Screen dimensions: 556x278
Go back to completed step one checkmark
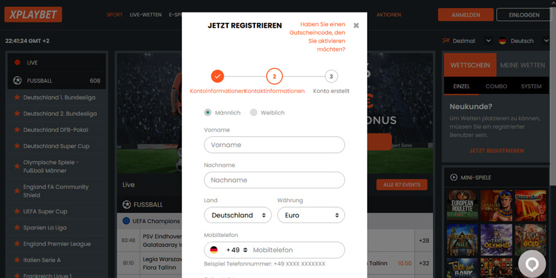[x=218, y=76]
